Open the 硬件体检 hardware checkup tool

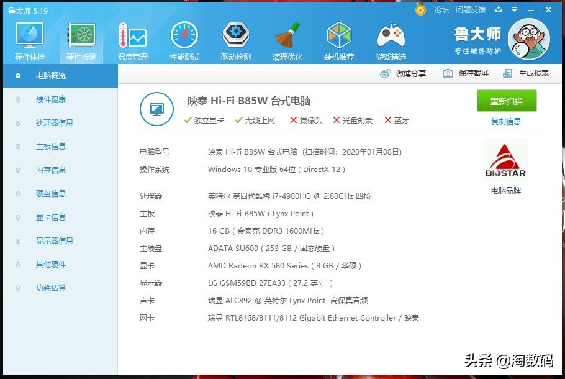[x=29, y=40]
